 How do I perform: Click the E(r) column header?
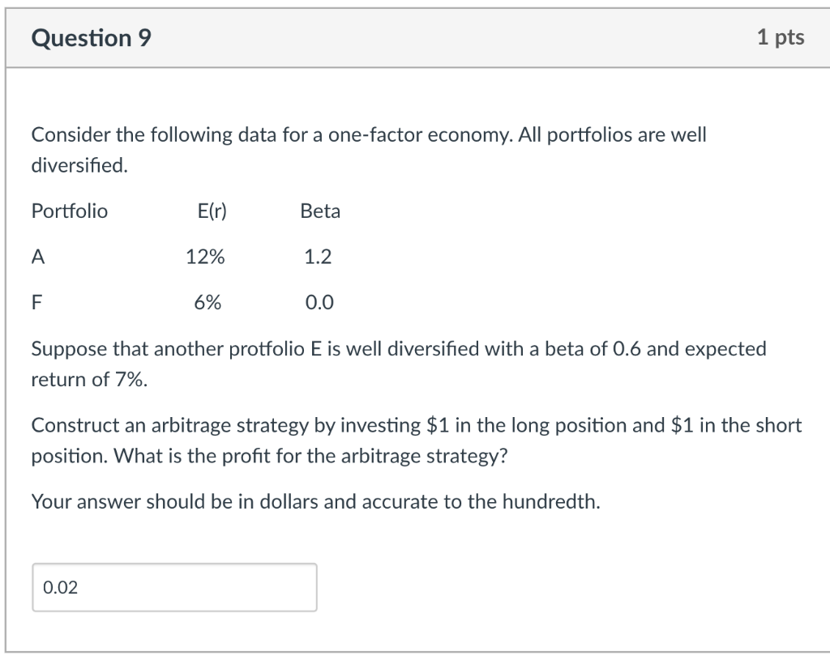211,211
